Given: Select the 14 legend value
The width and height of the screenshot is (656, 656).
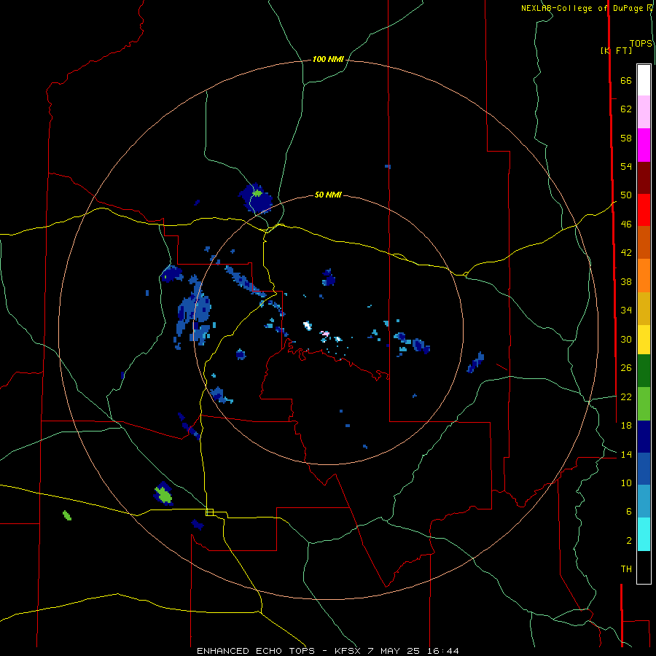Looking at the screenshot, I should (626, 454).
